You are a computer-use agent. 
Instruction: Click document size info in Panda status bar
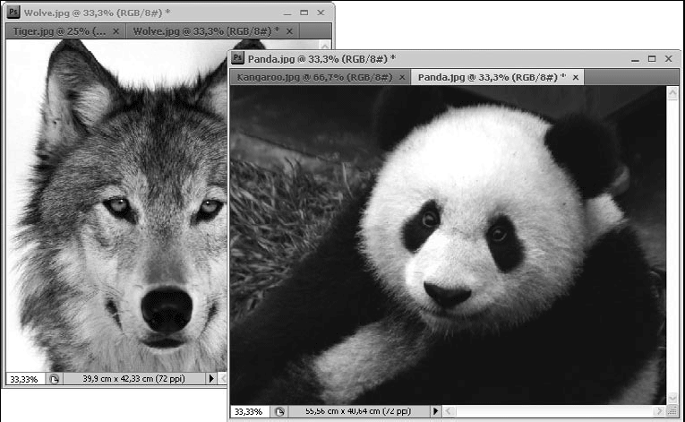[x=358, y=411]
